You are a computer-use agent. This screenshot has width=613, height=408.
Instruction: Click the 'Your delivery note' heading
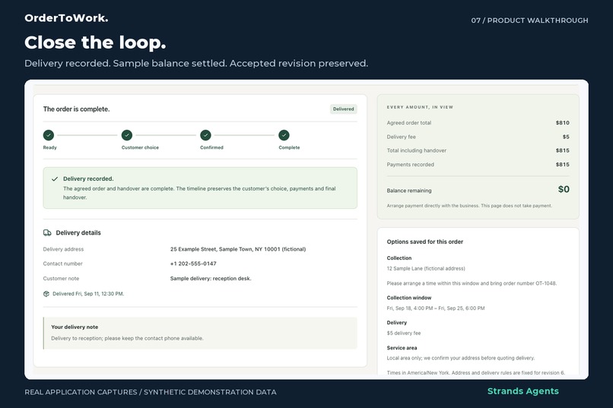point(75,327)
